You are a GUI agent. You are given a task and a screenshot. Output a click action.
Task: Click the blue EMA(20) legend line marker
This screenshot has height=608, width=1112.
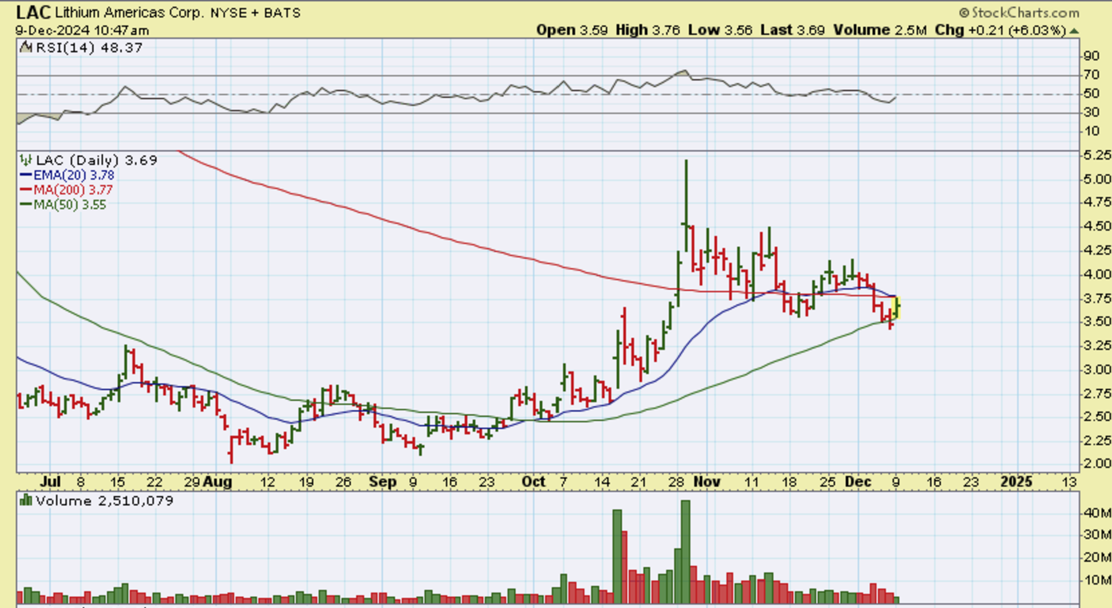26,175
